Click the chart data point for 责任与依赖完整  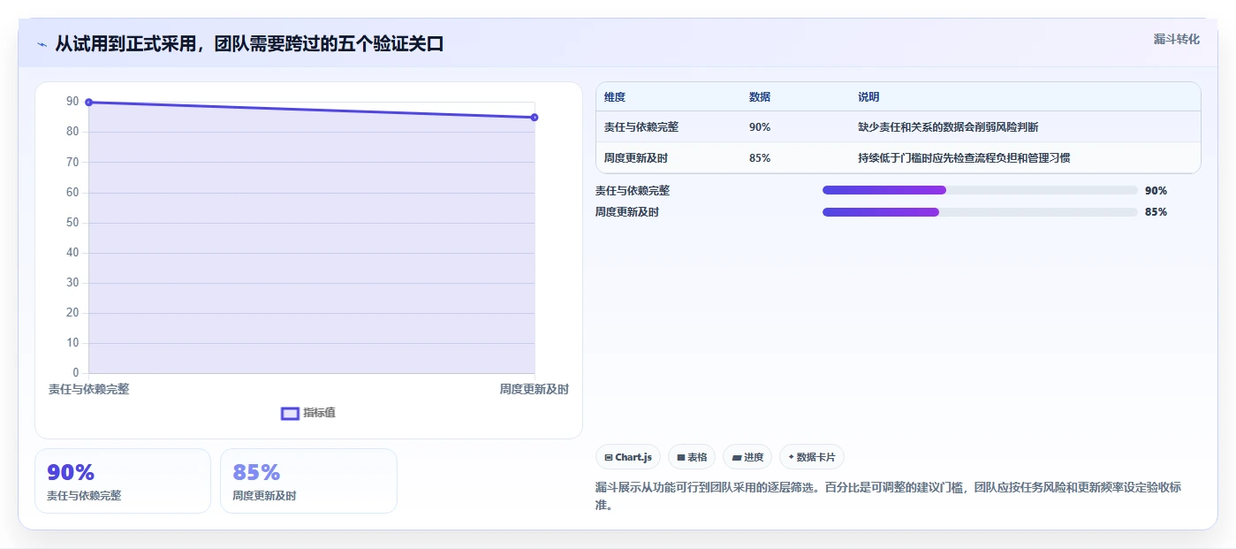tap(89, 103)
